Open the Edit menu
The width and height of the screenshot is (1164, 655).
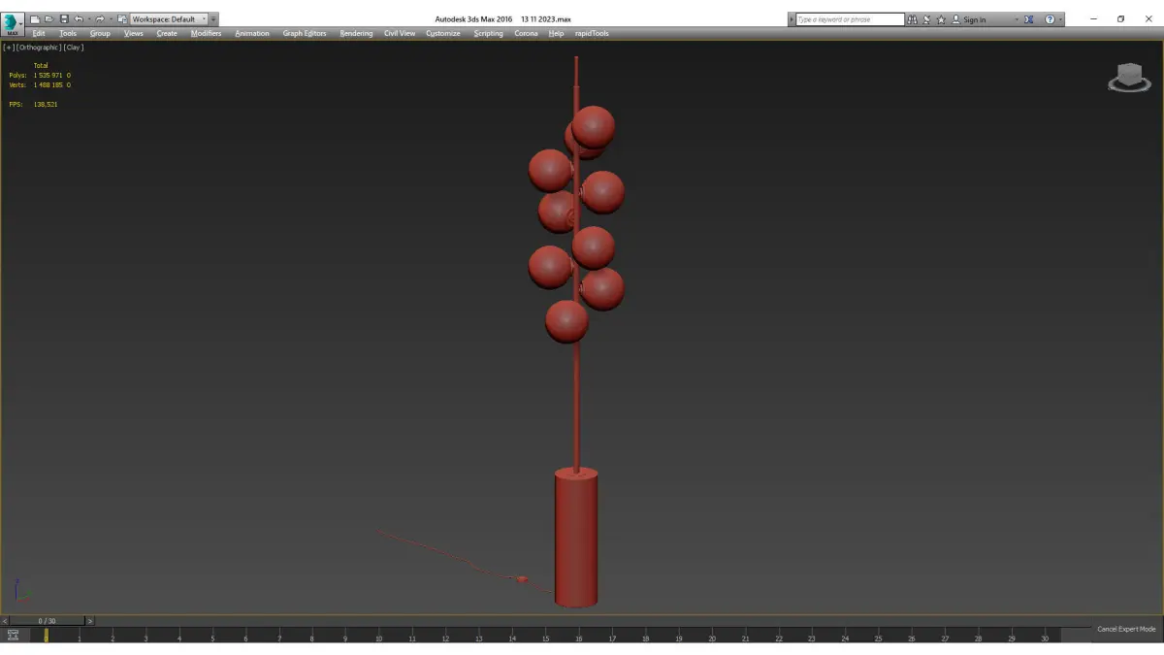coord(39,33)
